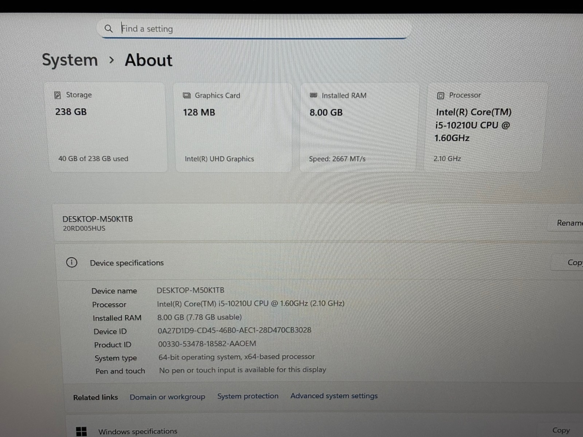Click the Device name label
Image resolution: width=583 pixels, height=437 pixels.
[114, 291]
